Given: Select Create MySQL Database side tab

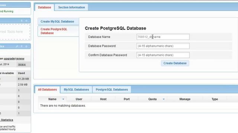Looking at the screenshot, I should point(58,21).
